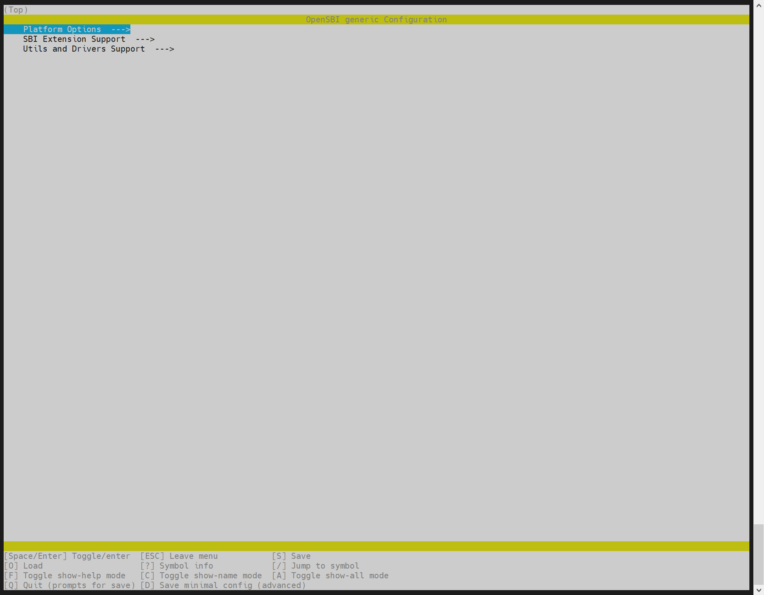Select the Platform Options menu entry

point(62,29)
